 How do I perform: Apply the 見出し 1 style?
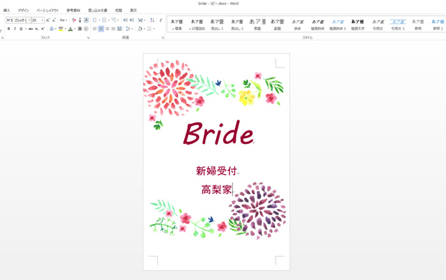pyautogui.click(x=217, y=24)
